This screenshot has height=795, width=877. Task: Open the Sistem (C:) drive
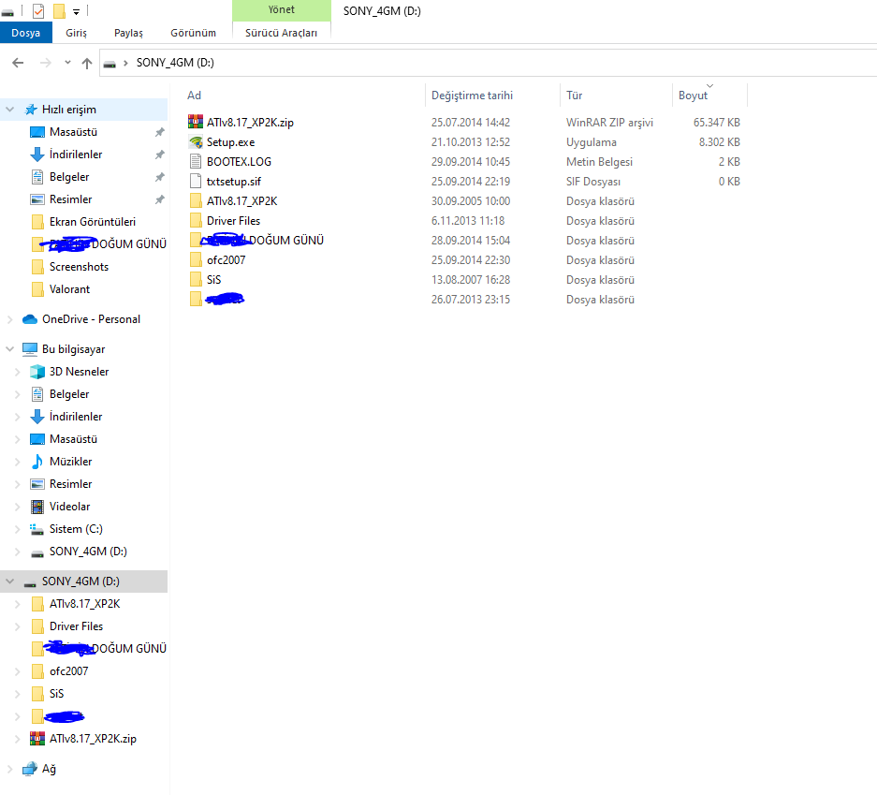pos(76,529)
